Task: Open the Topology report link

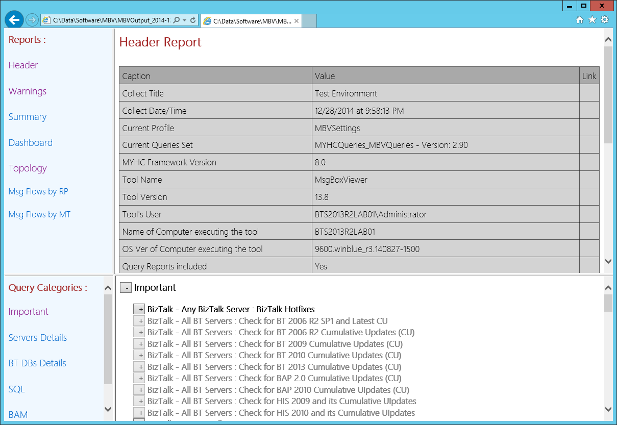Action: point(28,168)
